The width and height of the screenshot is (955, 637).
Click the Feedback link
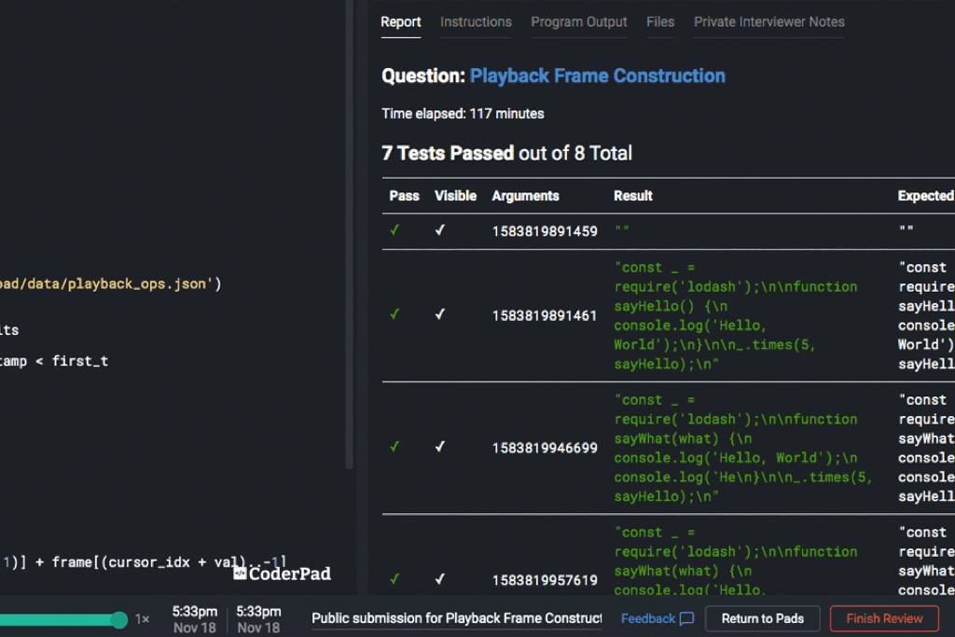tap(648, 618)
